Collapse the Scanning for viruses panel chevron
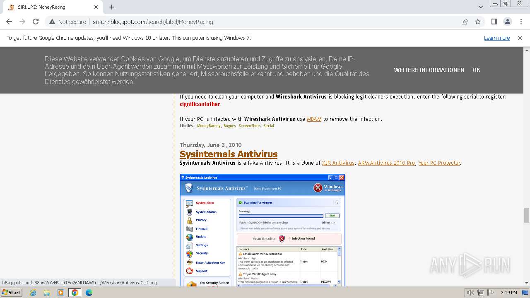This screenshot has height=298, width=530. (337, 202)
